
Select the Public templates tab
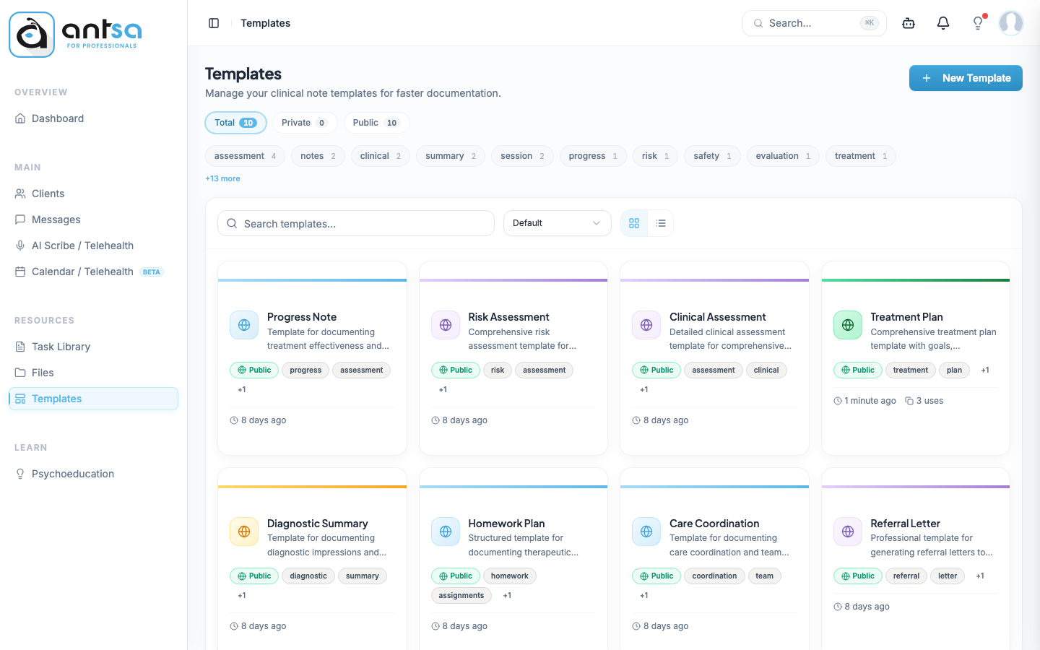click(x=376, y=123)
